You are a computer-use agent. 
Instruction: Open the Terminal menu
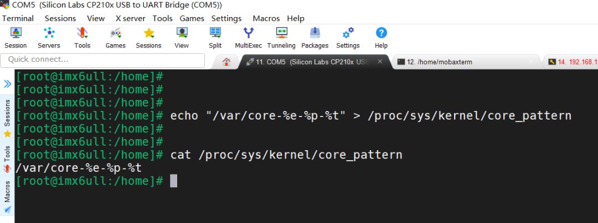click(x=18, y=18)
